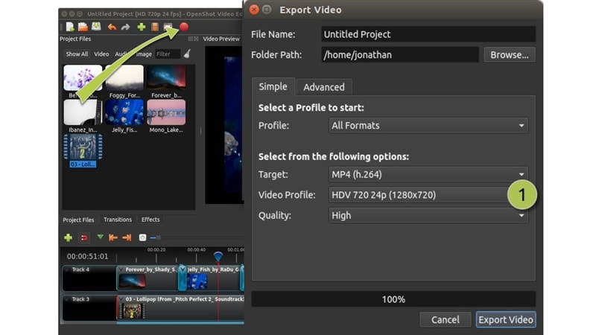The width and height of the screenshot is (596, 335).
Task: Close the Project Files dock panel
Action: tap(196, 39)
